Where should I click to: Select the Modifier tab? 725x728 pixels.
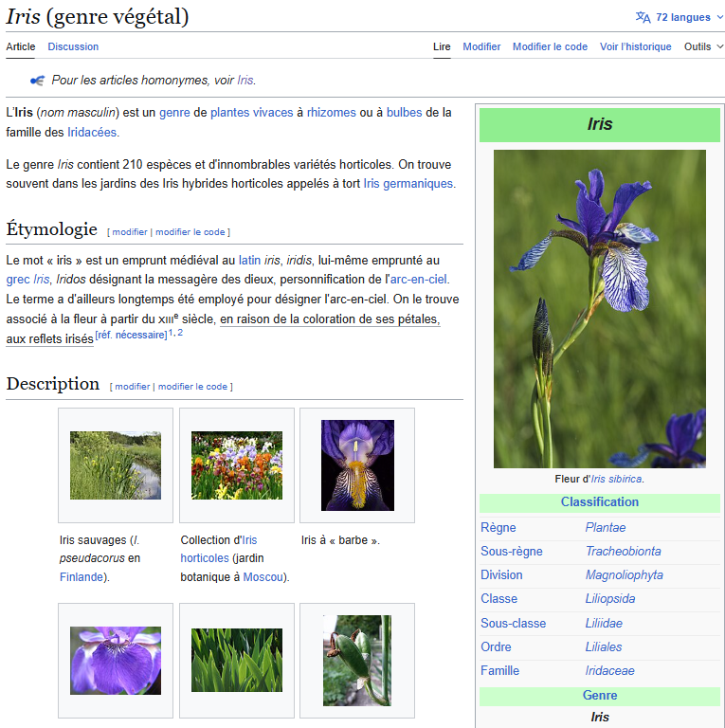pos(481,46)
